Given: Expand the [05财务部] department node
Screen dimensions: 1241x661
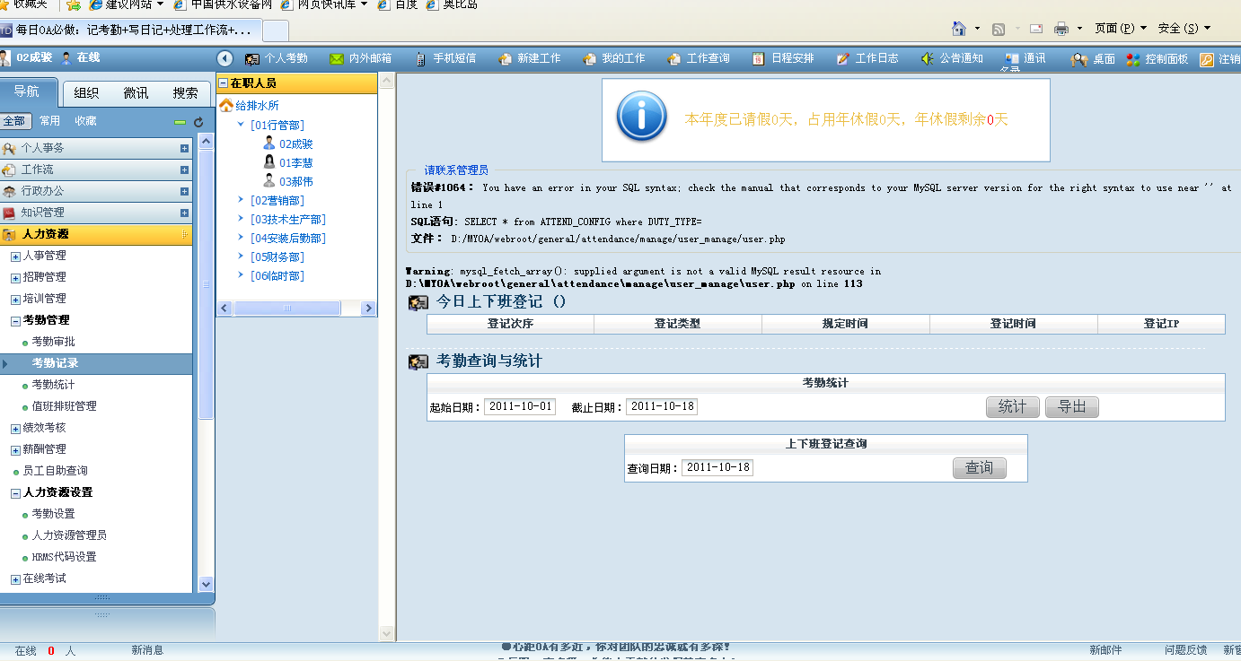Looking at the screenshot, I should pyautogui.click(x=241, y=257).
